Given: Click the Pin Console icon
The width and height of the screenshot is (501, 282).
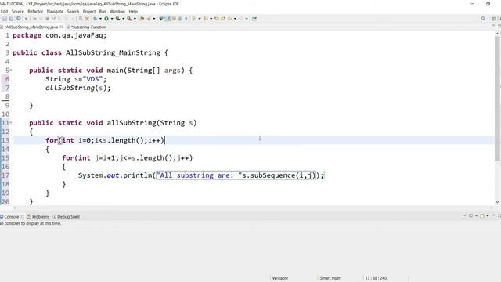Looking at the screenshot, I should point(464,216).
